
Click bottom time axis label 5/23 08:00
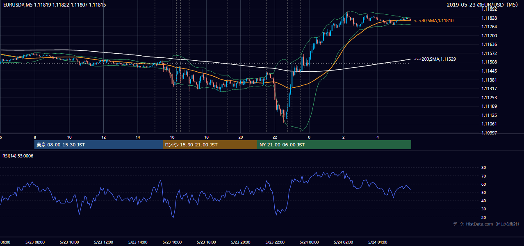pos(34,242)
